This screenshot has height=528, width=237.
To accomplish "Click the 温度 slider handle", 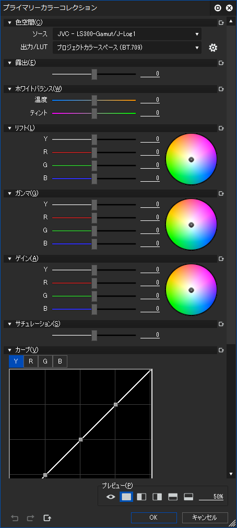I will coord(94,100).
